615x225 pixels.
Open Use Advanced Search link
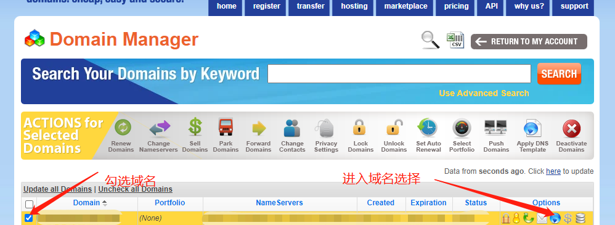484,93
